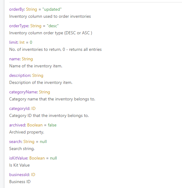Open the String type of description
This screenshot has width=182, height=188.
[38, 76]
